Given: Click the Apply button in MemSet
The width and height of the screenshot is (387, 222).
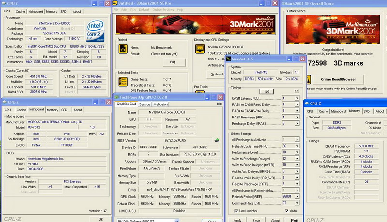Looking at the screenshot, I should (x=238, y=220).
